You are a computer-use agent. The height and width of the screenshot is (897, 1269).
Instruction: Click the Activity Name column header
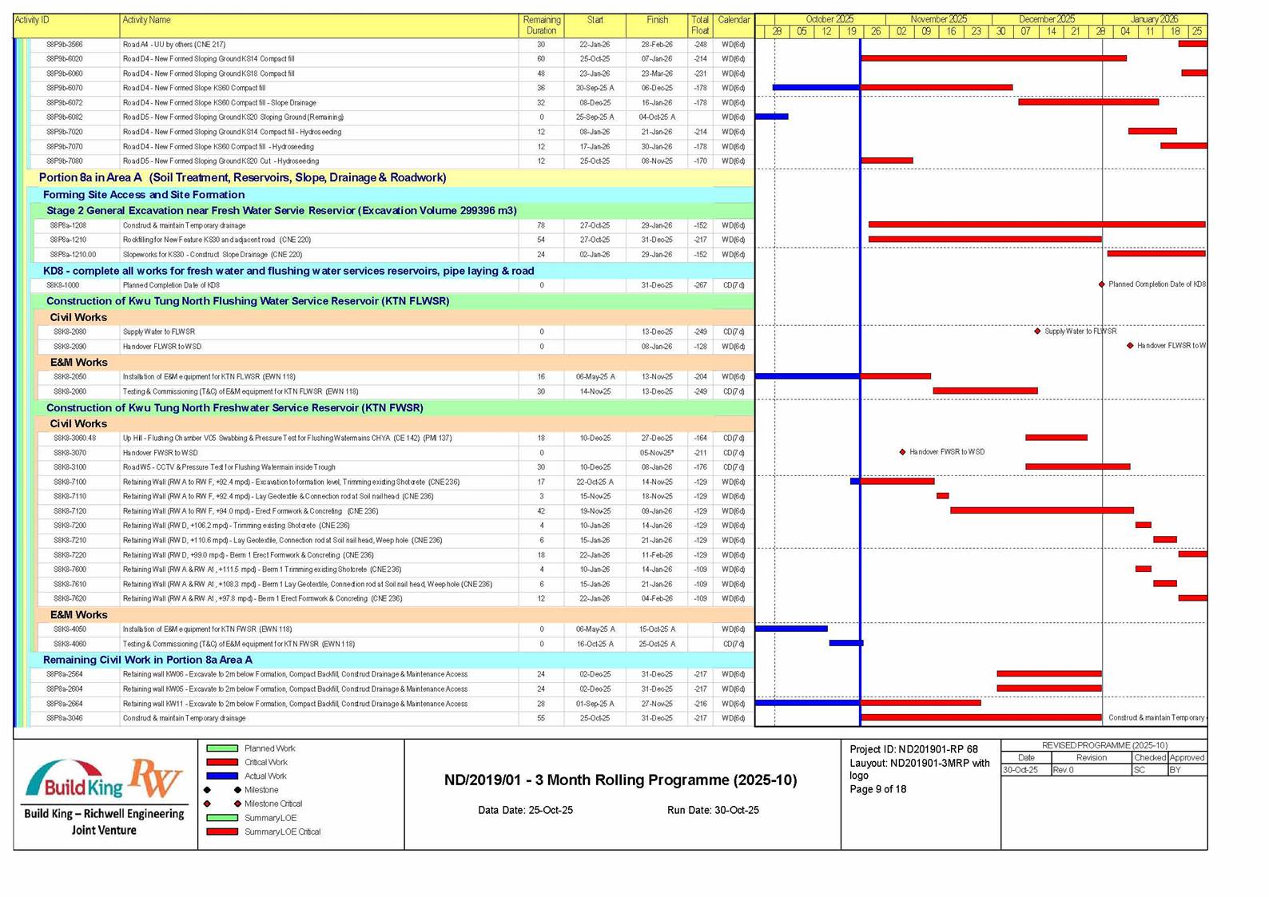tap(146, 20)
